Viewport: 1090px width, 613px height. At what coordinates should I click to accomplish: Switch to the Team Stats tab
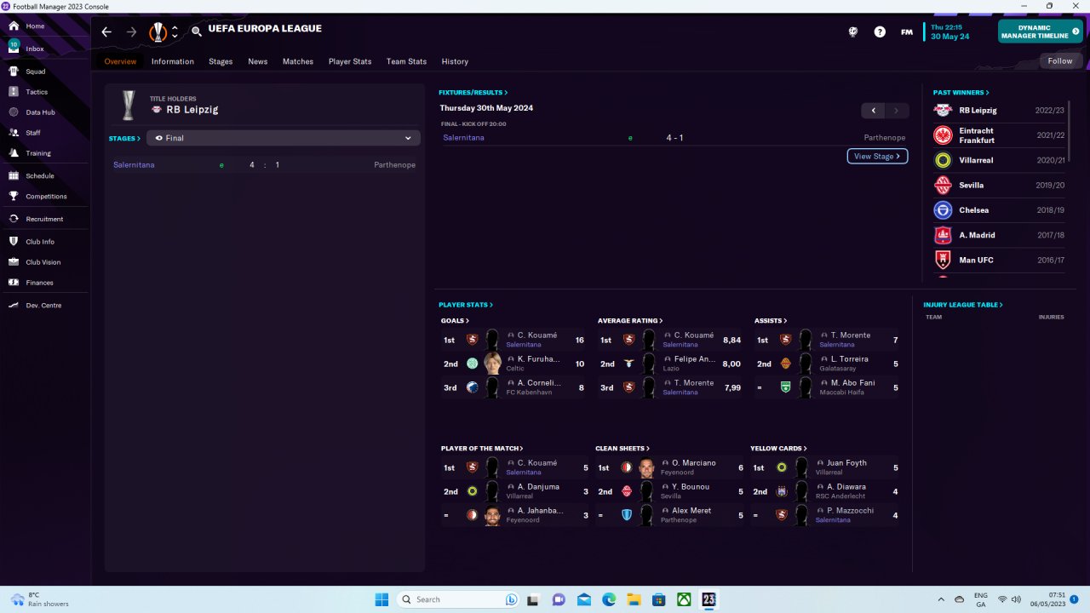[406, 61]
